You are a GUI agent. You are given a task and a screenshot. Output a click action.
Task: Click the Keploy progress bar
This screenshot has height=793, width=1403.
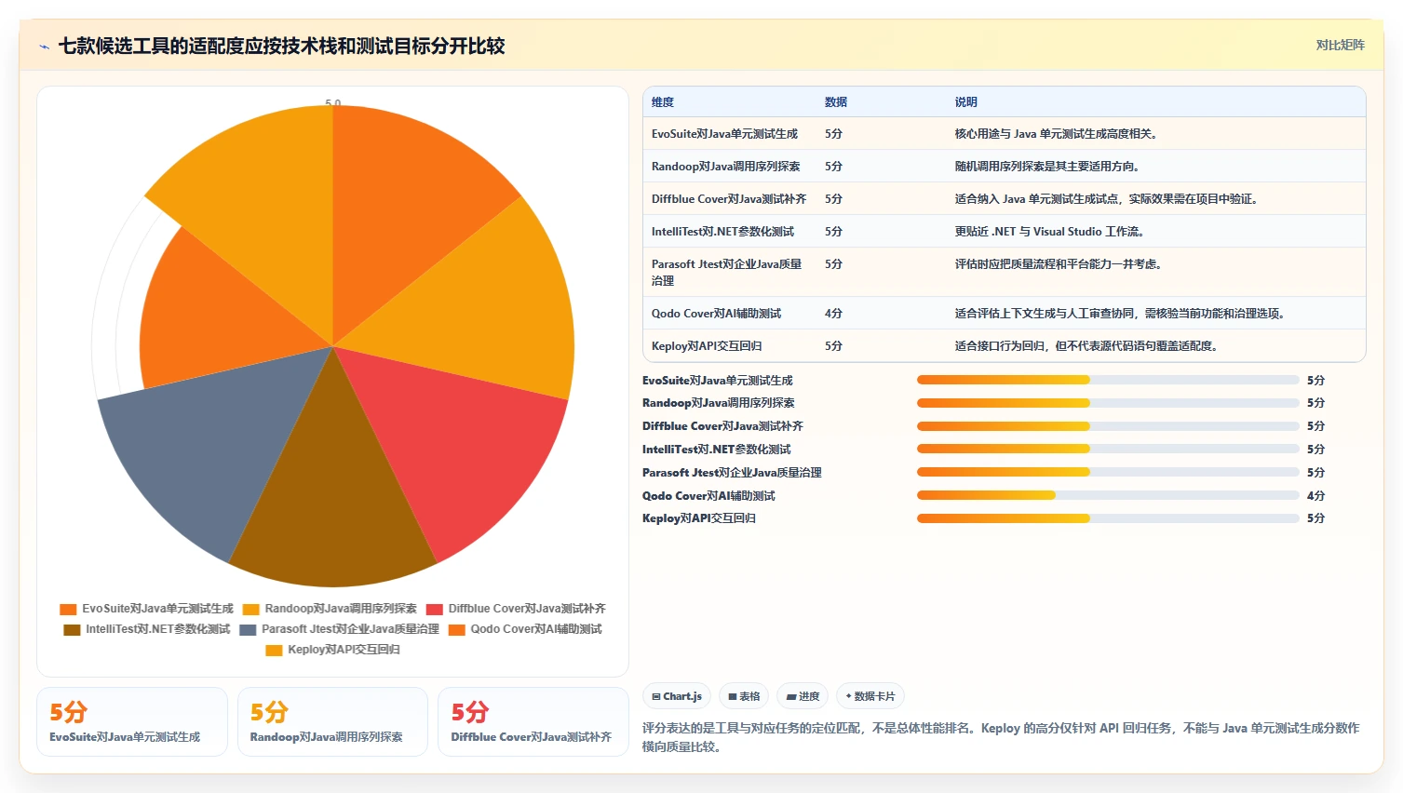pyautogui.click(x=1108, y=518)
